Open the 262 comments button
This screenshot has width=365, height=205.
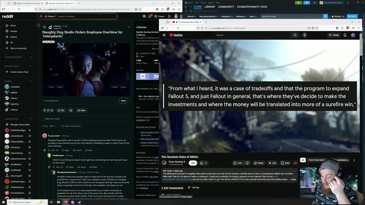61,110
